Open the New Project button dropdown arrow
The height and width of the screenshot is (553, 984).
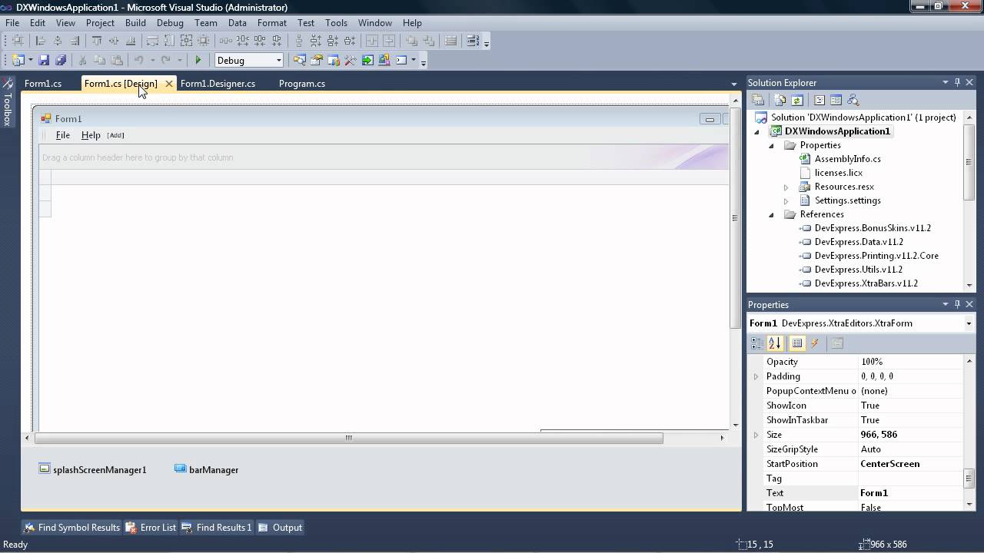(x=30, y=60)
